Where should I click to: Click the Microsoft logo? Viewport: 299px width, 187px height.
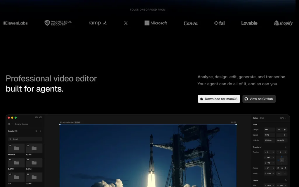156,23
